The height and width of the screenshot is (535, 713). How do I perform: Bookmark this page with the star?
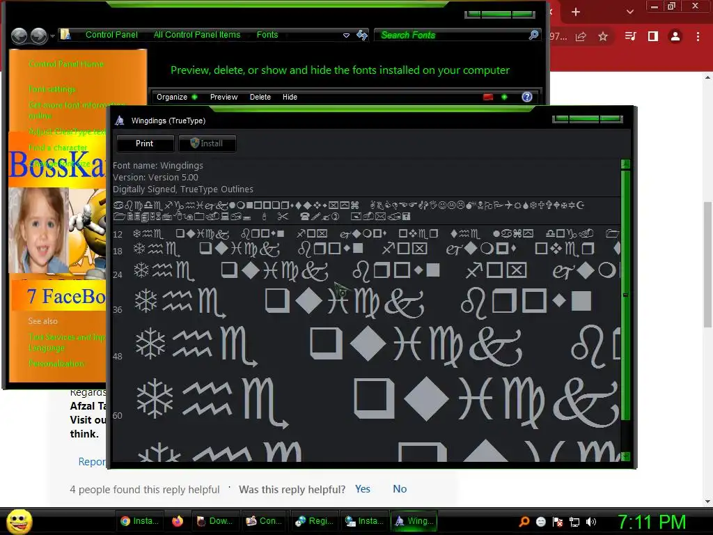tap(603, 36)
